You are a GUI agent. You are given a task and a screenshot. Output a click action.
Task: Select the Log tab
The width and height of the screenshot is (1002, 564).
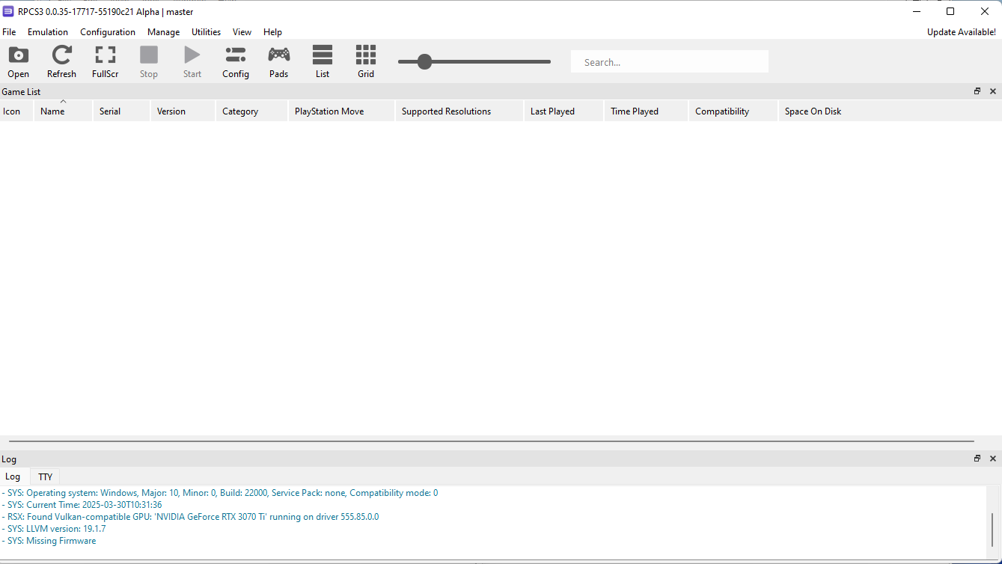(x=13, y=476)
